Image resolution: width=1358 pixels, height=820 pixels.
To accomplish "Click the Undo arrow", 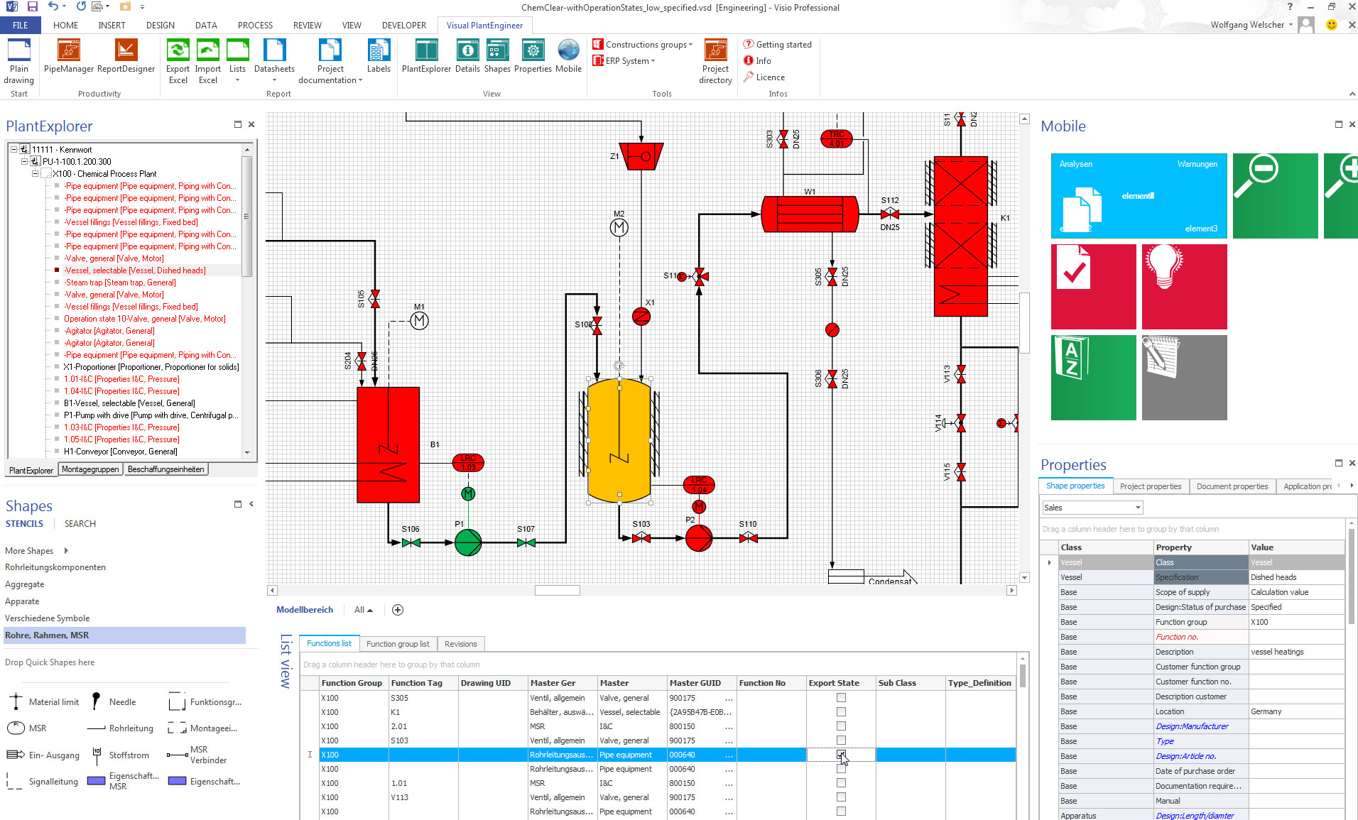I will coord(53,6).
